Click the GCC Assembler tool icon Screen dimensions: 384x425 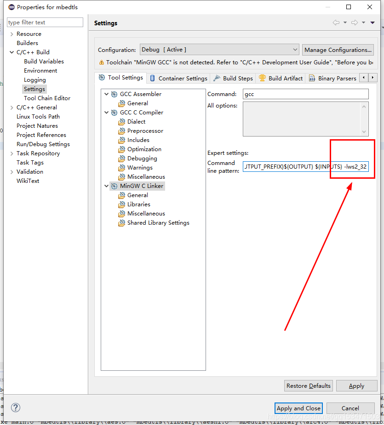(114, 94)
